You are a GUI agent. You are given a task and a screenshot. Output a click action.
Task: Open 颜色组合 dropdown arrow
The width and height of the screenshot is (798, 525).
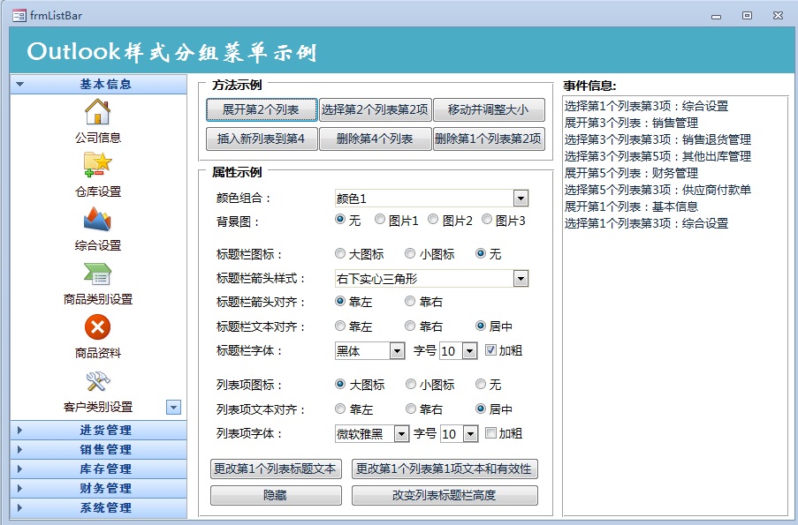point(521,199)
